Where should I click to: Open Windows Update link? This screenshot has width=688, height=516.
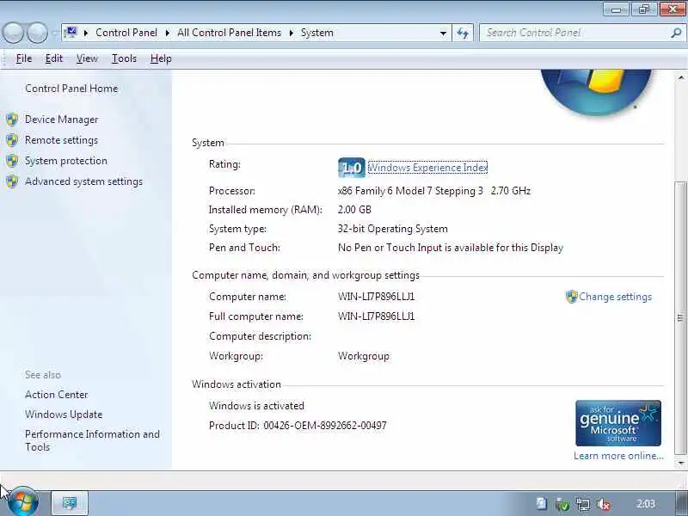point(64,415)
